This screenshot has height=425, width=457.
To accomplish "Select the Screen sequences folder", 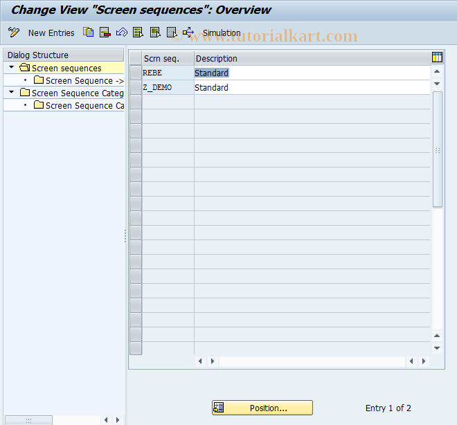I will tap(66, 68).
